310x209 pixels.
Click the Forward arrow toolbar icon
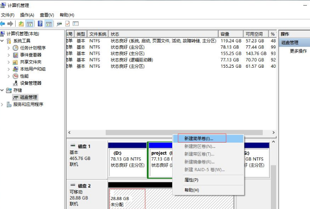11,24
